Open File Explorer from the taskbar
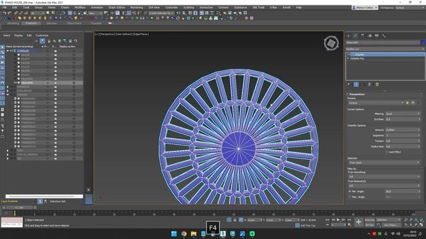This screenshot has height=239, width=426. pos(194,234)
